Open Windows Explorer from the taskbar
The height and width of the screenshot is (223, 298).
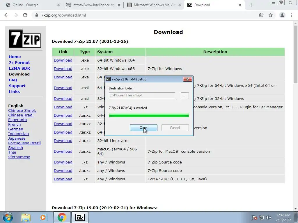tap(26, 217)
